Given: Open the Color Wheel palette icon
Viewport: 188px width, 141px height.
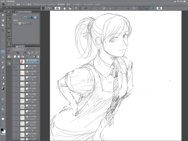Looking at the screenshot, I should [x=9, y=32].
